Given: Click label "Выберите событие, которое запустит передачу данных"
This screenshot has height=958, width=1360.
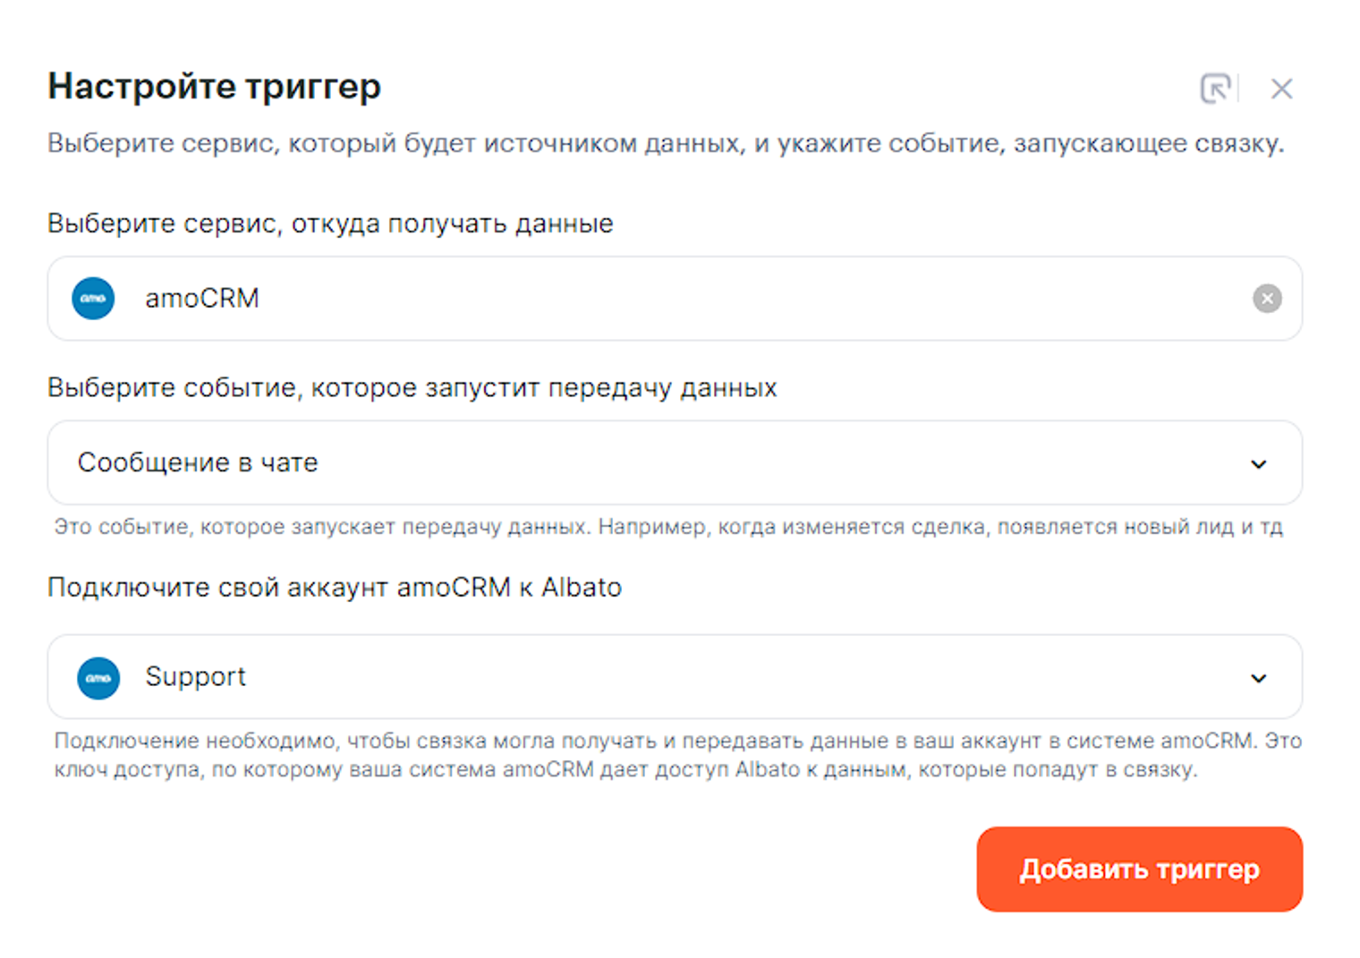Looking at the screenshot, I should pyautogui.click(x=412, y=388).
